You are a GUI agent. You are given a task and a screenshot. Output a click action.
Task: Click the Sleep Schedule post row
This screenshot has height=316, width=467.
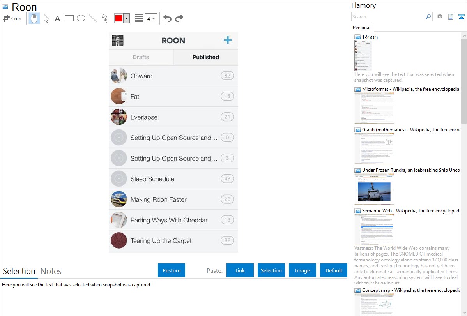173,179
